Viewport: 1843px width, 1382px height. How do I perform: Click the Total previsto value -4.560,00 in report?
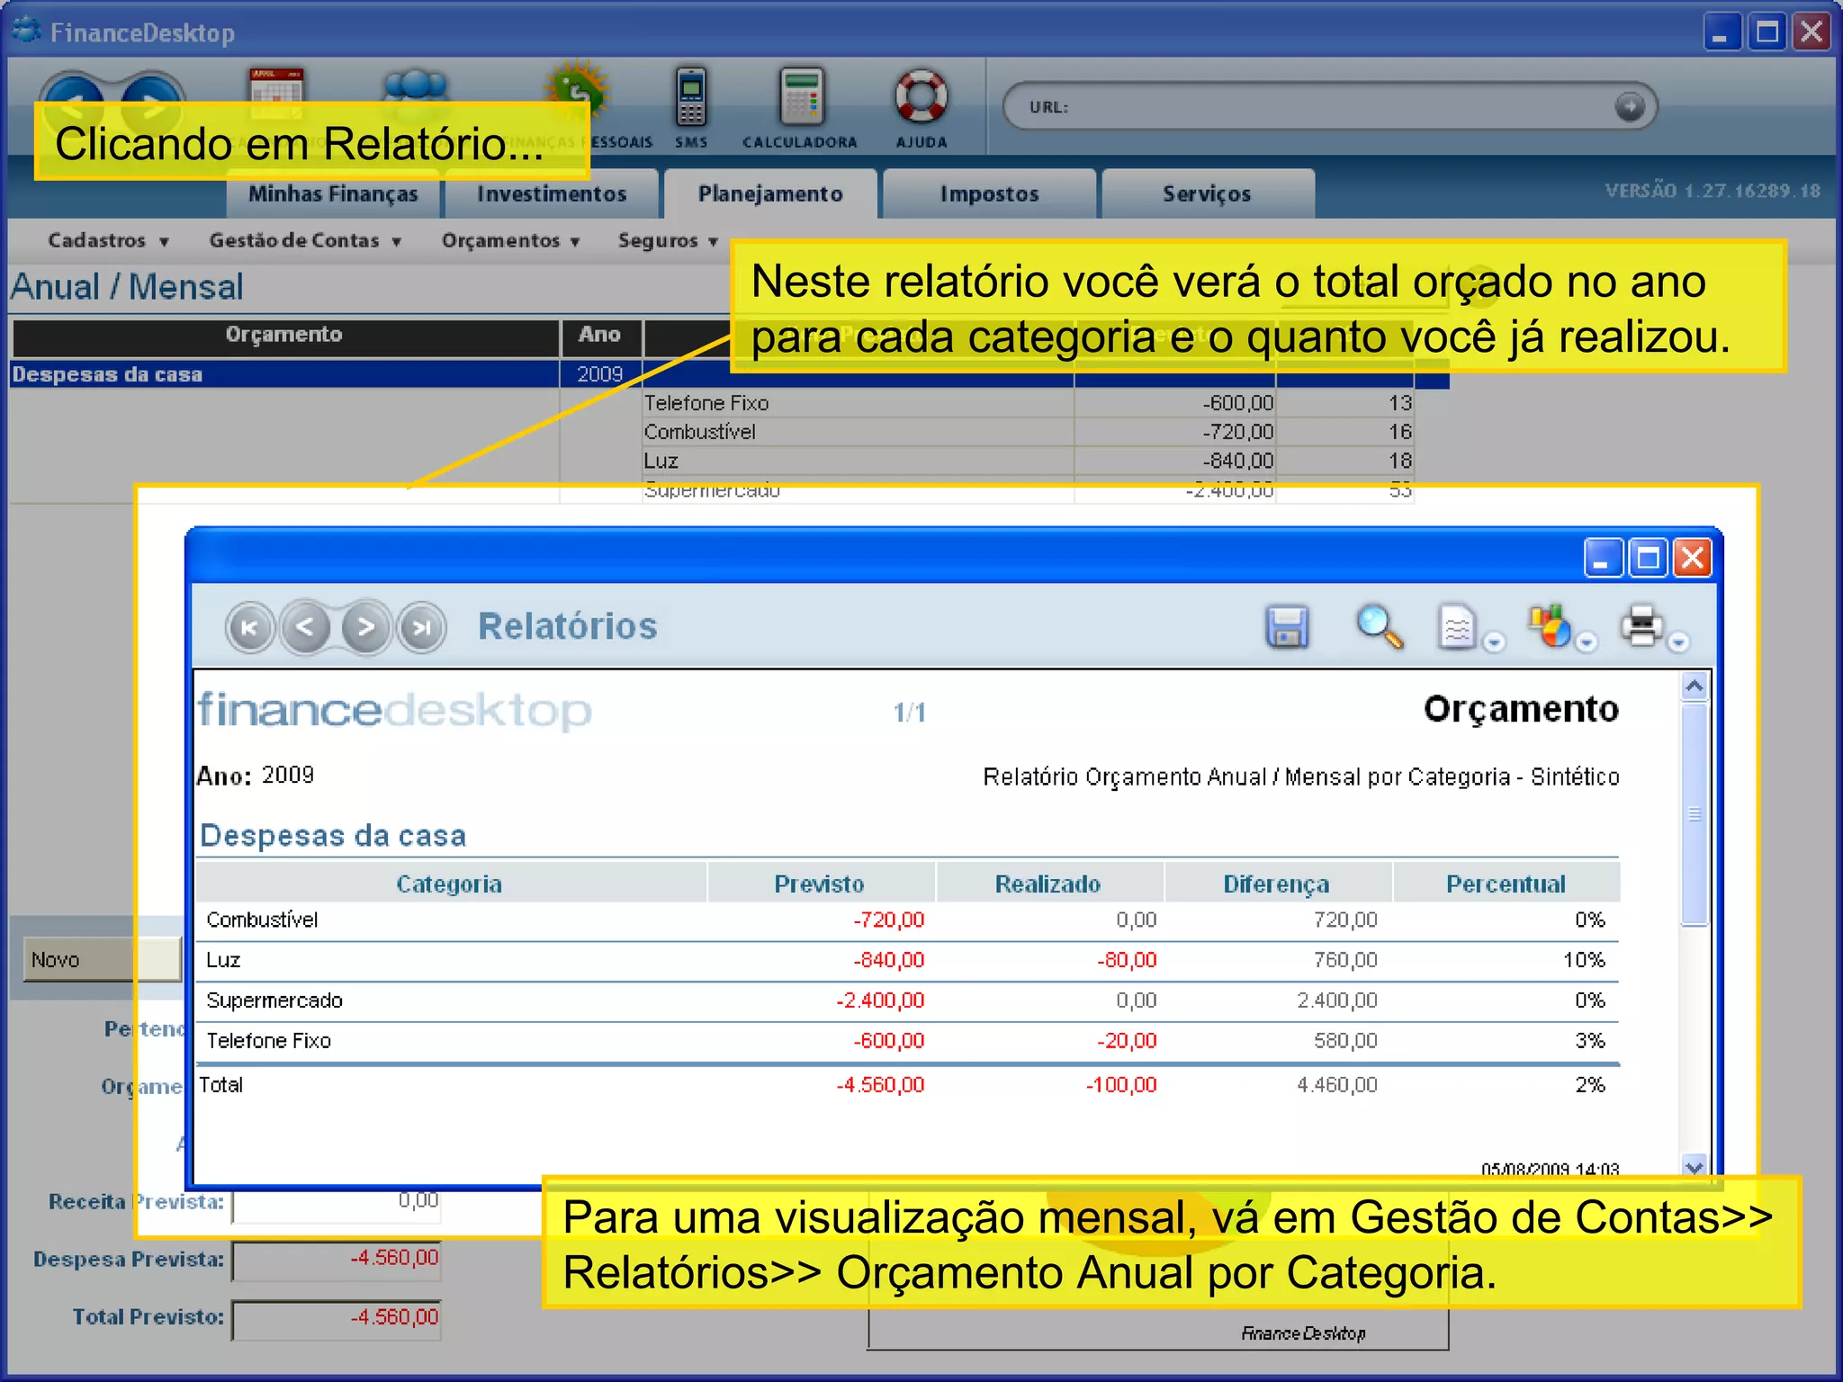tap(880, 1085)
